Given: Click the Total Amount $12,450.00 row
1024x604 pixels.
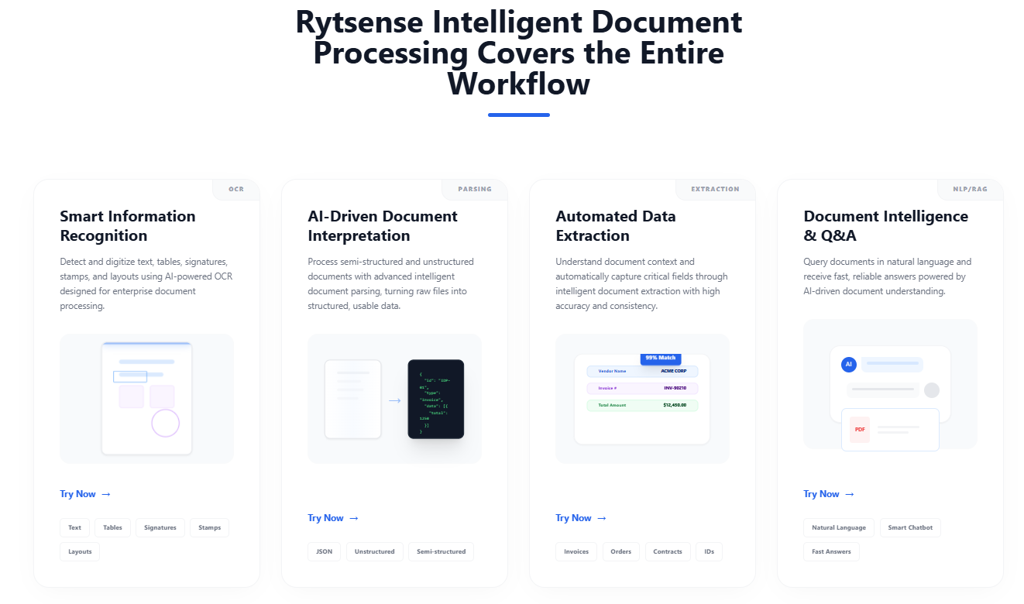Looking at the screenshot, I should (642, 405).
